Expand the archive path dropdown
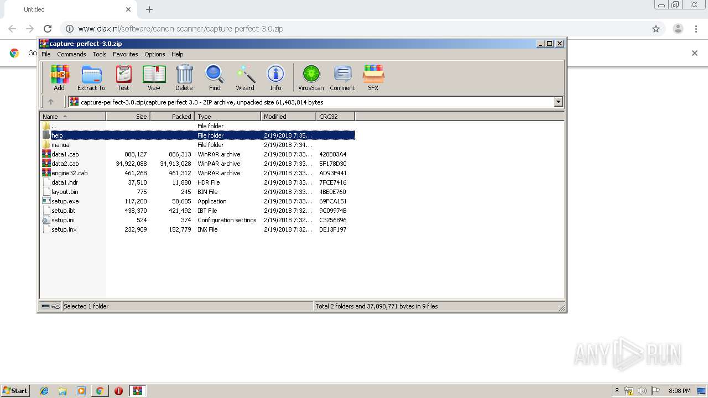The image size is (708, 398). click(x=558, y=102)
